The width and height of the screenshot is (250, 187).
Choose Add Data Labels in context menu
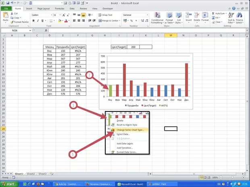click(x=125, y=144)
